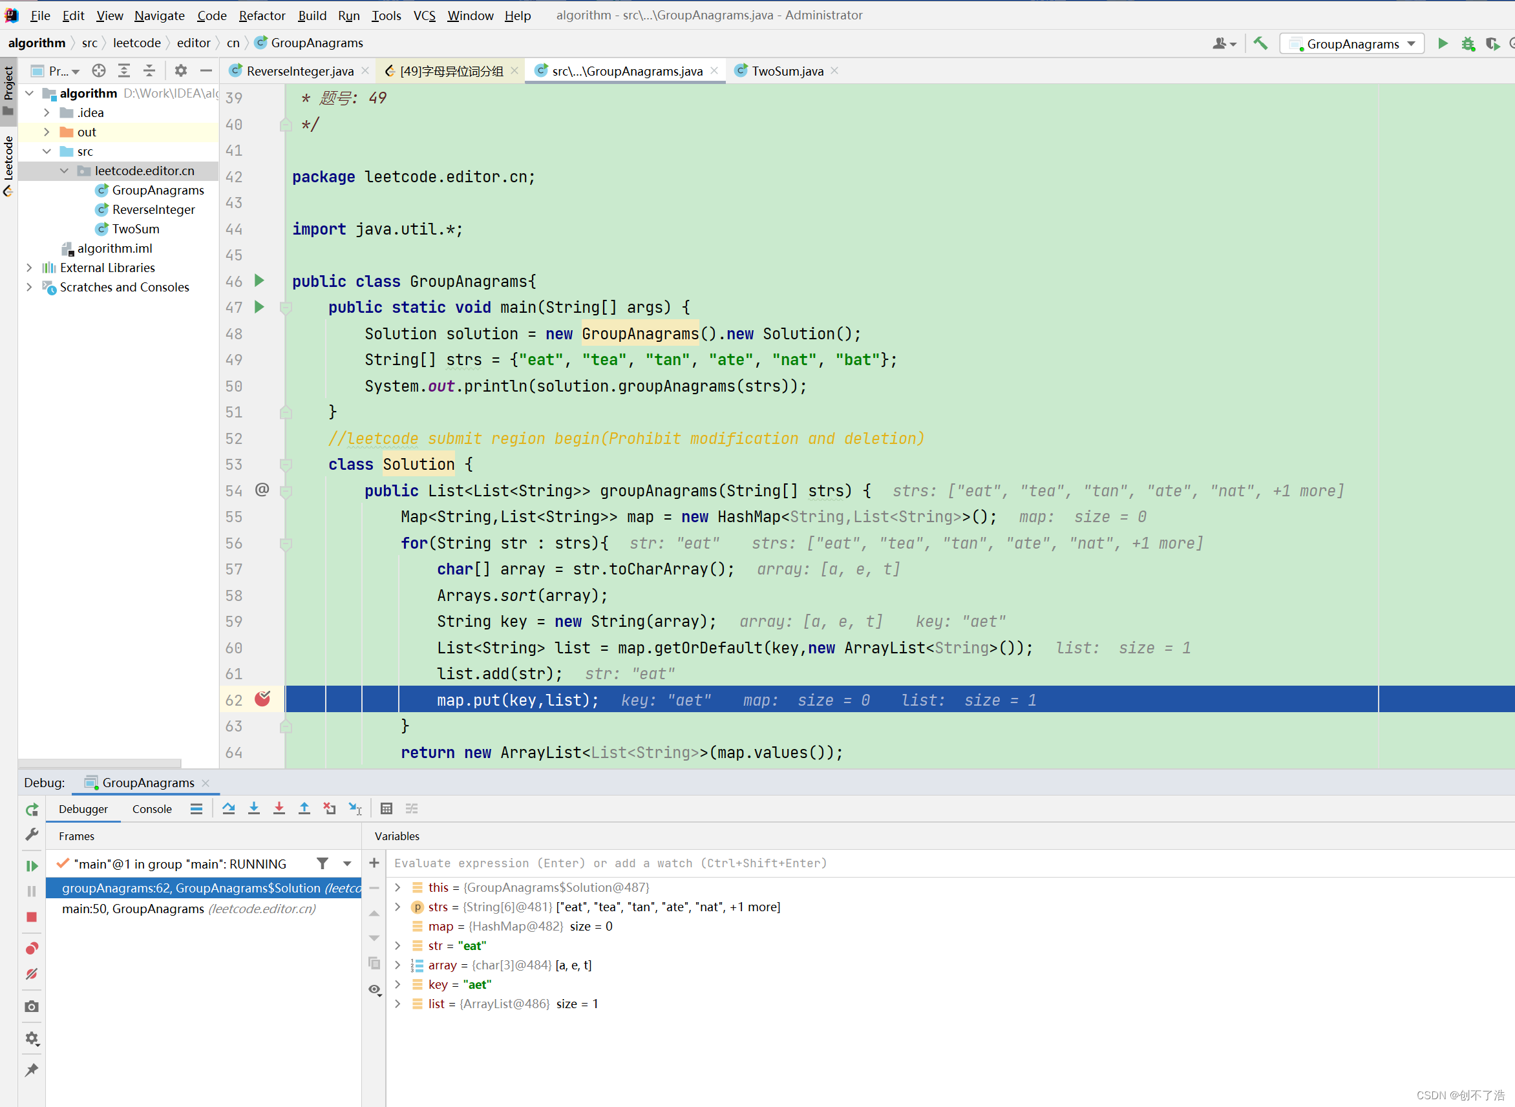Expand the out folder in project tree
Screen dimensions: 1515x1107
(x=47, y=132)
